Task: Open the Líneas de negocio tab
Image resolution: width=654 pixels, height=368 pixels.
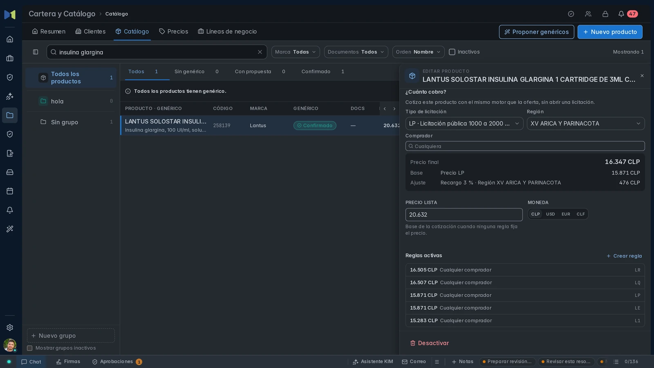Action: (227, 31)
